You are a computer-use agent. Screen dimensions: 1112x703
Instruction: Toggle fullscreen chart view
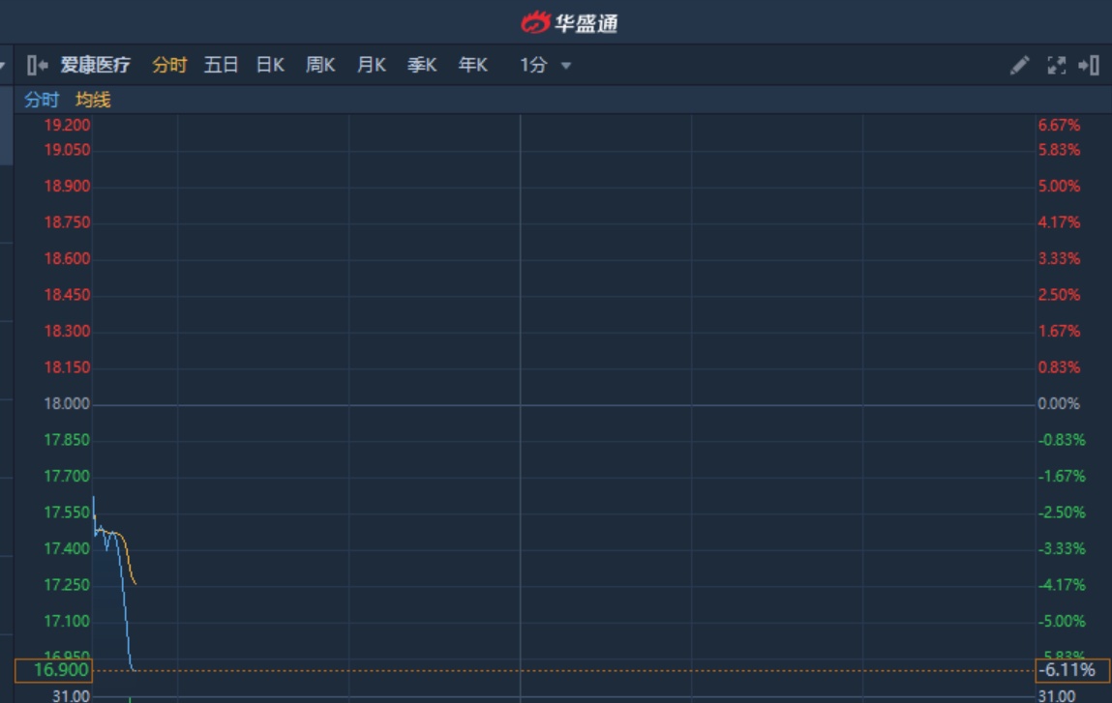[x=1056, y=65]
